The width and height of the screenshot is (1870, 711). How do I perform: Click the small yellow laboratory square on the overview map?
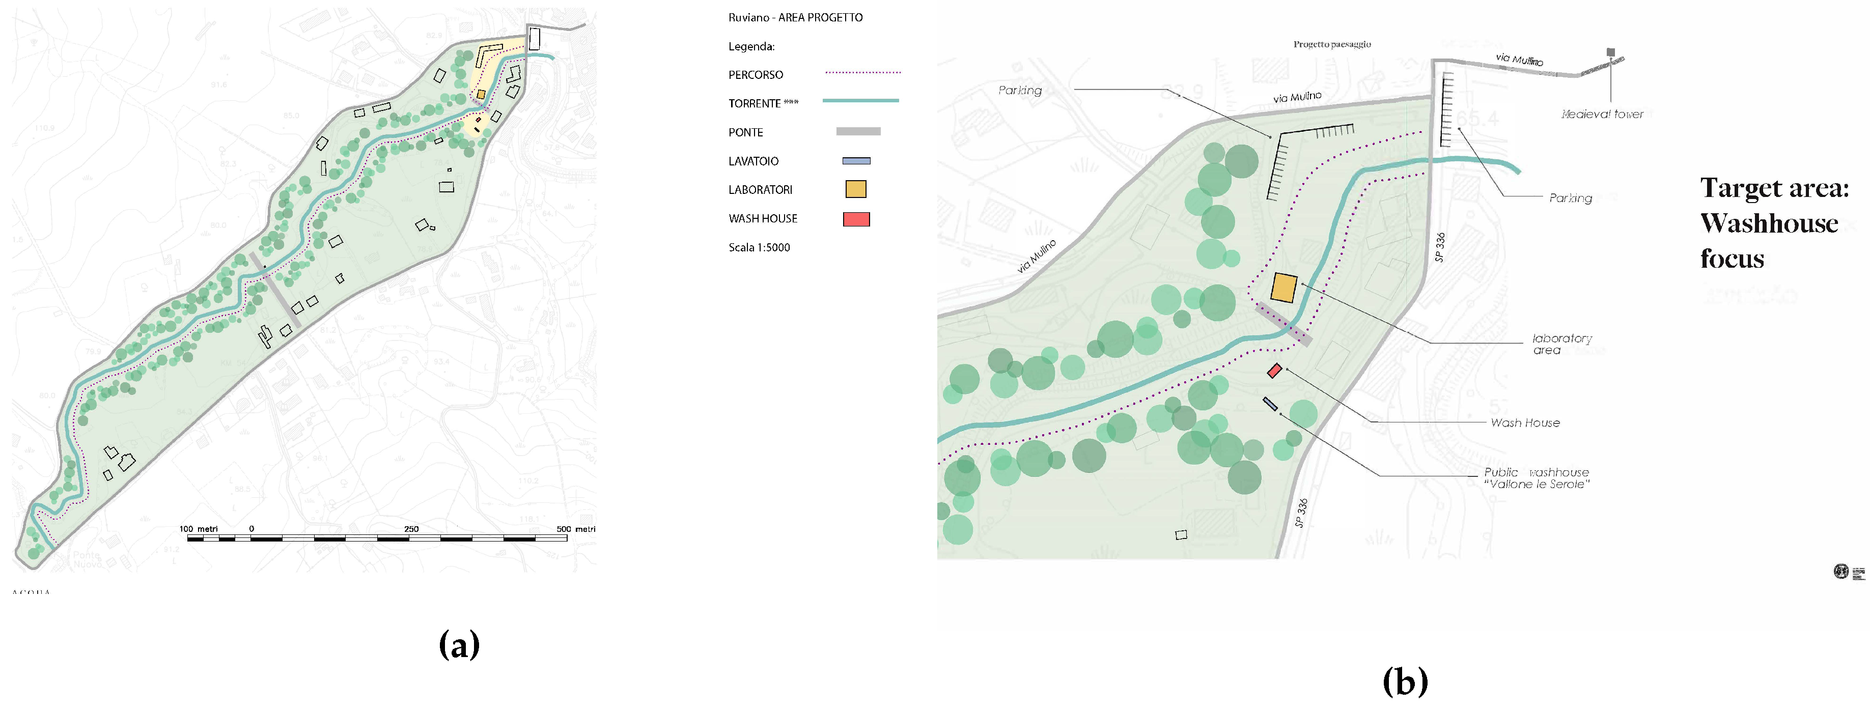pos(481,94)
